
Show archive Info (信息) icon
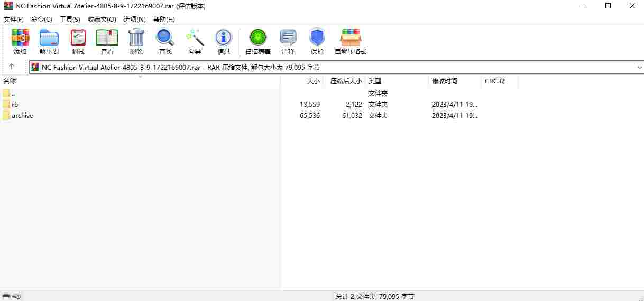(x=224, y=37)
